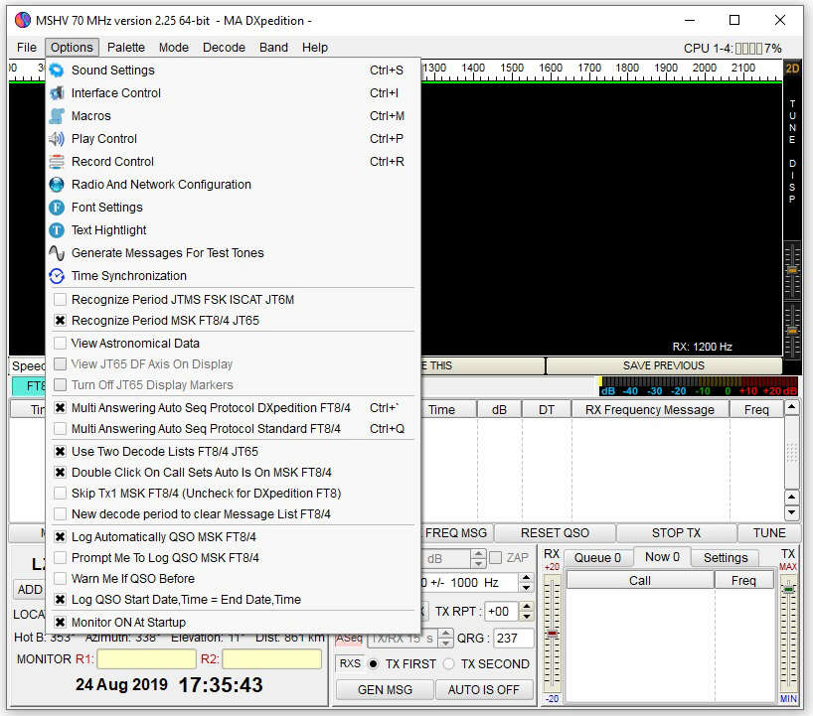Adjust the lower TUNE DISP slider

click(792, 331)
